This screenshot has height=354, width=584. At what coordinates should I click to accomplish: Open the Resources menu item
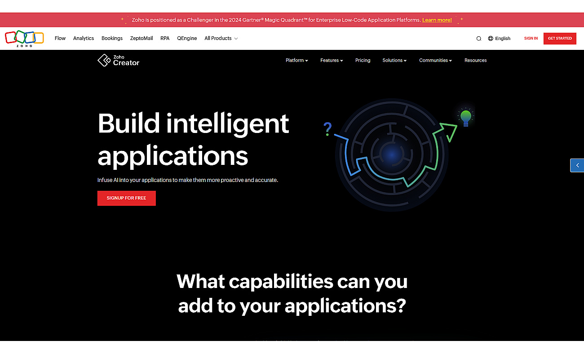(475, 60)
